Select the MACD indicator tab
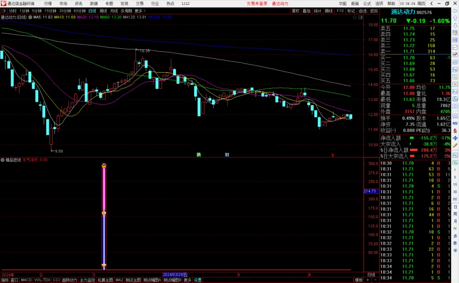The width and height of the screenshot is (459, 283). coord(26,280)
